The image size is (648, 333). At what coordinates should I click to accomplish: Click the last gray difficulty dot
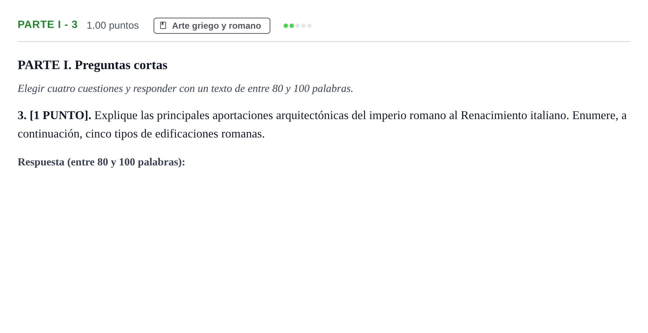309,26
